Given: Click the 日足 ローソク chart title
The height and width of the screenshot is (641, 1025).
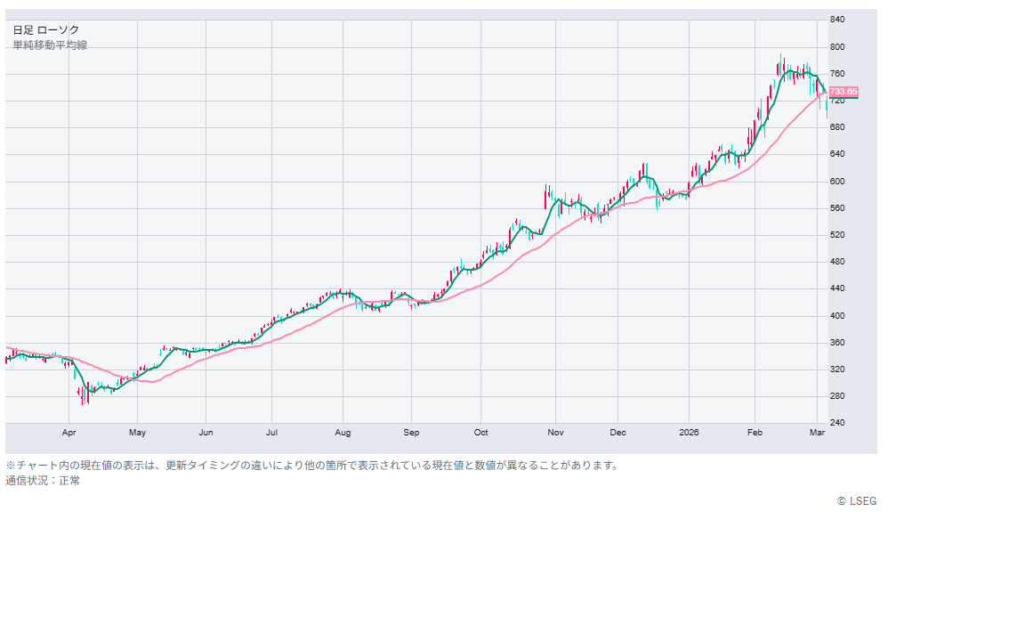Looking at the screenshot, I should (45, 30).
